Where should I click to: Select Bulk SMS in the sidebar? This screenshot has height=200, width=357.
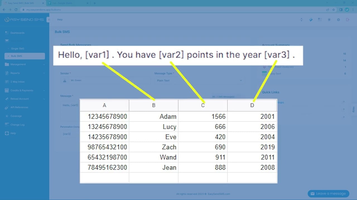coord(25,56)
